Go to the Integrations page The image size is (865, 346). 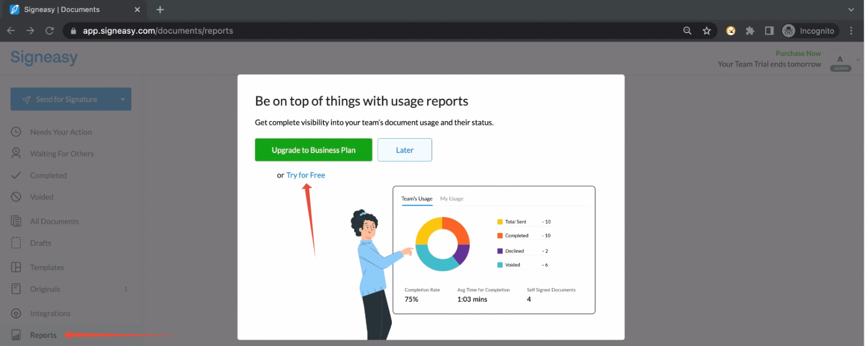tap(50, 313)
